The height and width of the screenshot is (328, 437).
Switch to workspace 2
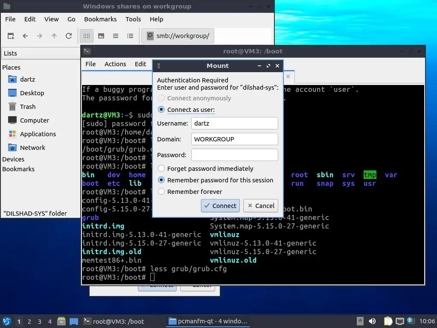pyautogui.click(x=29, y=322)
